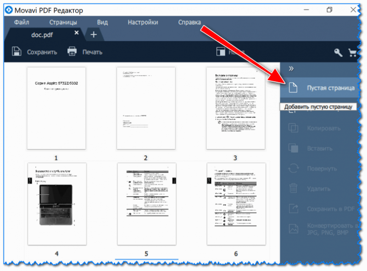
Task: Click the Вставить paste icon
Action: [x=293, y=148]
